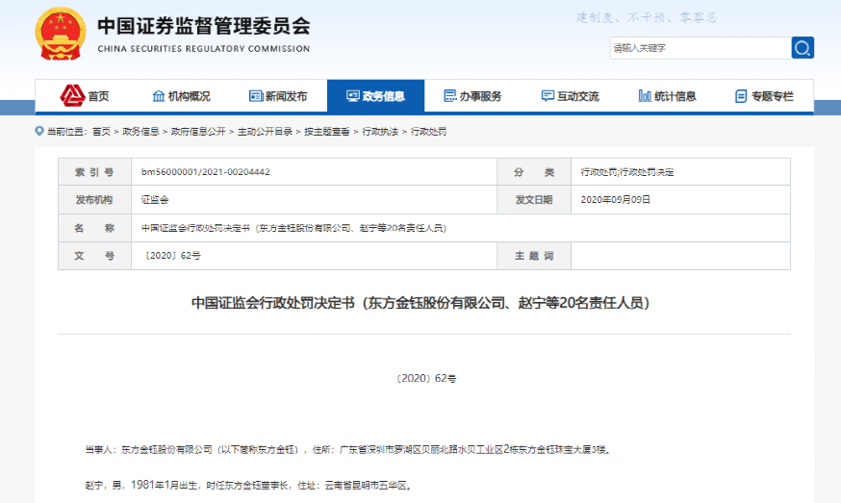Focus the keyword search input field

pos(701,48)
